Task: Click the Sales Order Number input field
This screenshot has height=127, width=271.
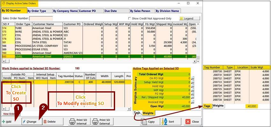Action: tap(41, 19)
